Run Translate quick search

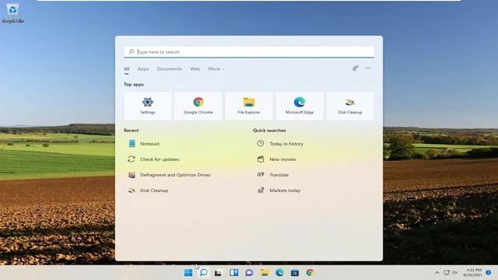pos(272,174)
